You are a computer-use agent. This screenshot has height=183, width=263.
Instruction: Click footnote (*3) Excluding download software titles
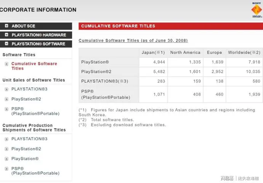[x=122, y=125]
